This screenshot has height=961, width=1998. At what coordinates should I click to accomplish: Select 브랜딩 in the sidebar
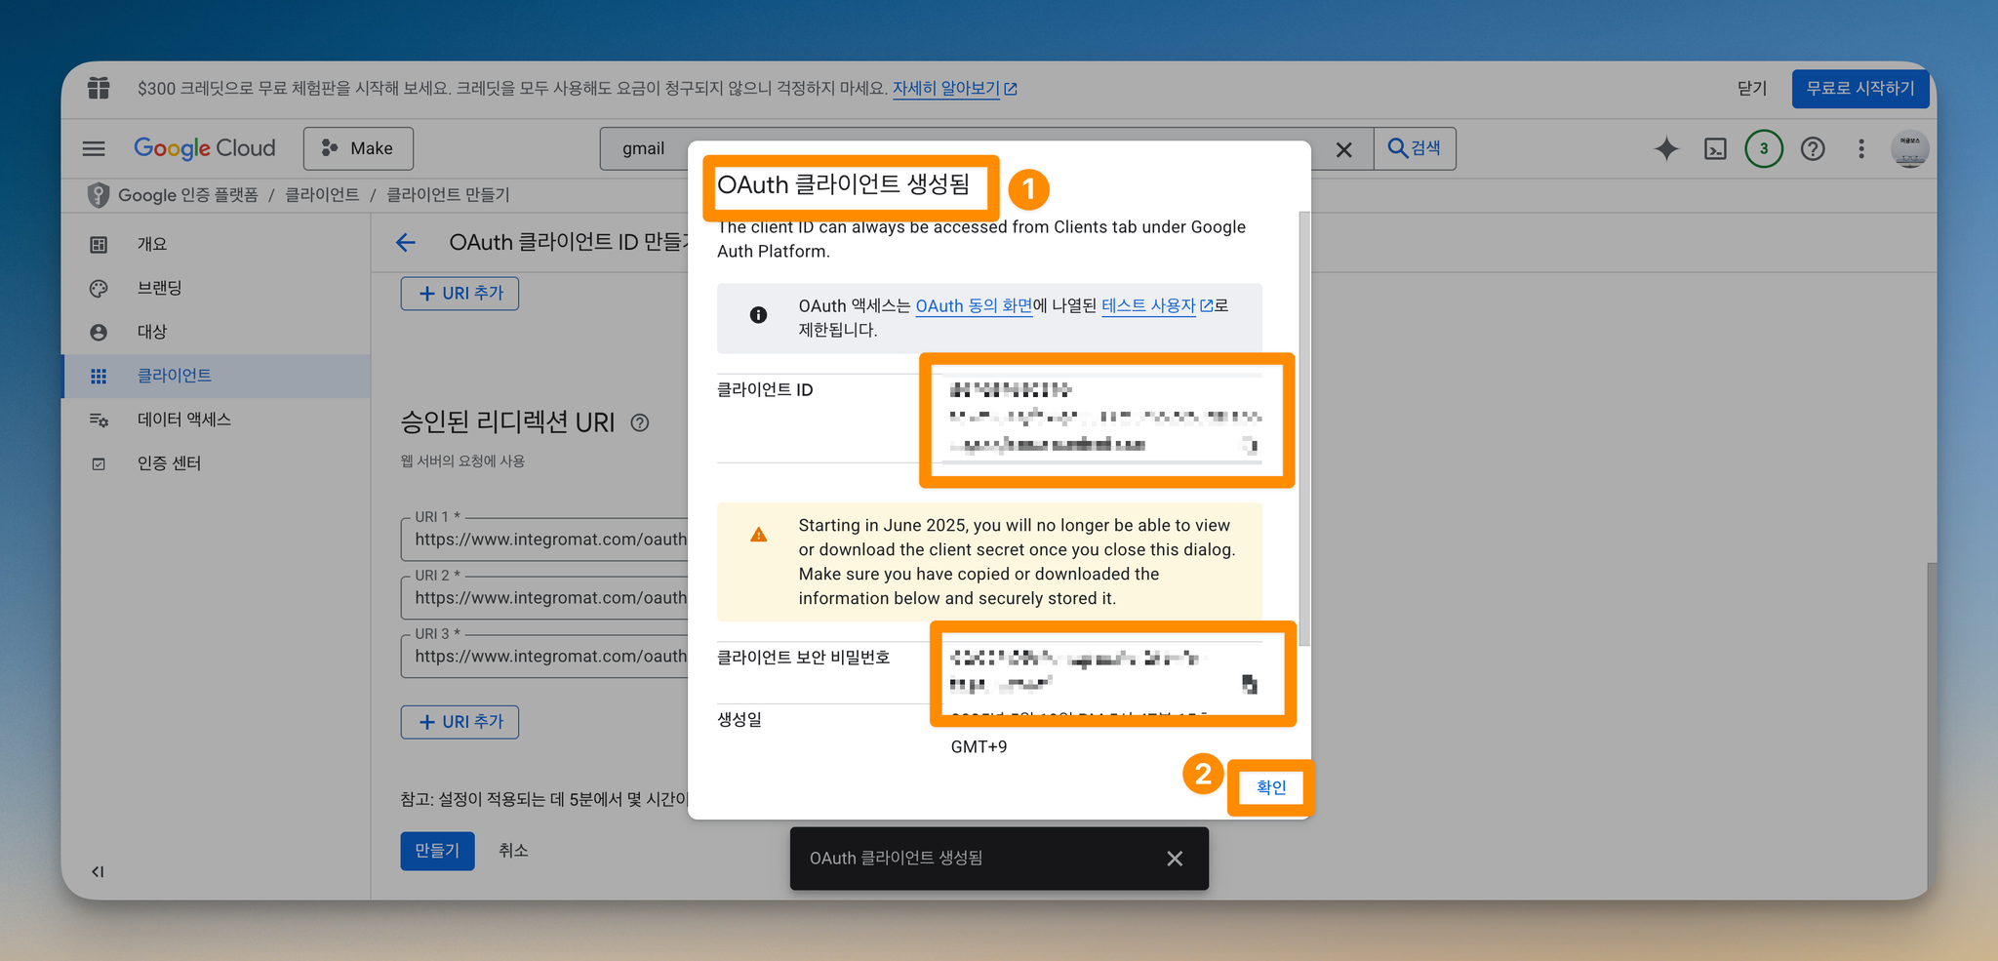pos(217,288)
